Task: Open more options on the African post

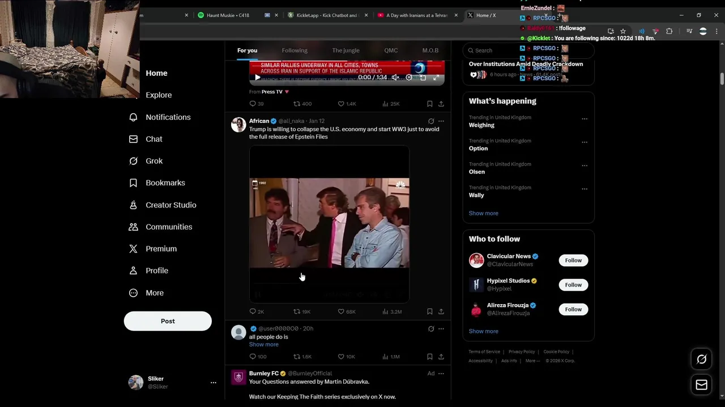Action: pos(441,121)
